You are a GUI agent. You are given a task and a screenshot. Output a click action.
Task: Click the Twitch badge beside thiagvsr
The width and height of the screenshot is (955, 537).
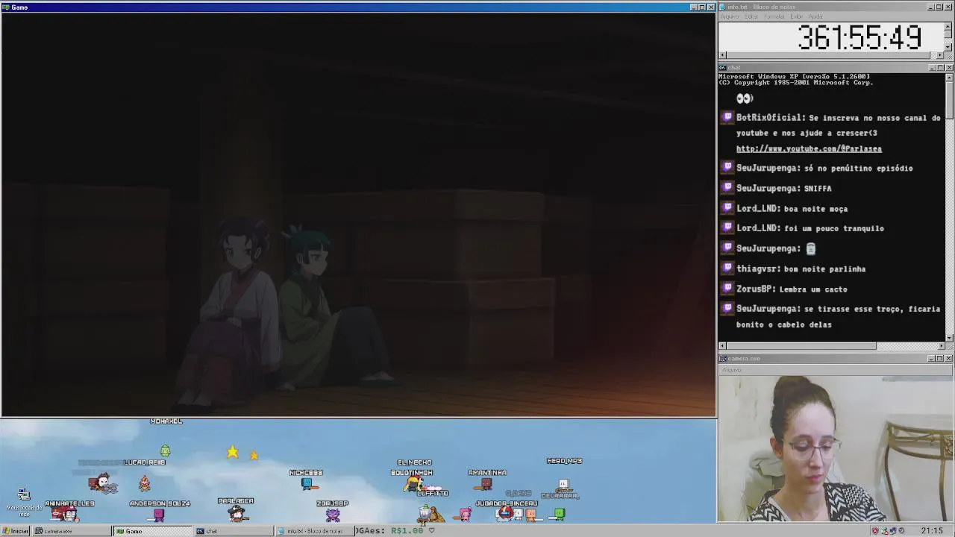tap(728, 268)
